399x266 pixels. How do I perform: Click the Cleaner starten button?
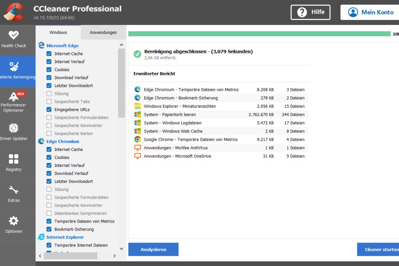pyautogui.click(x=378, y=250)
